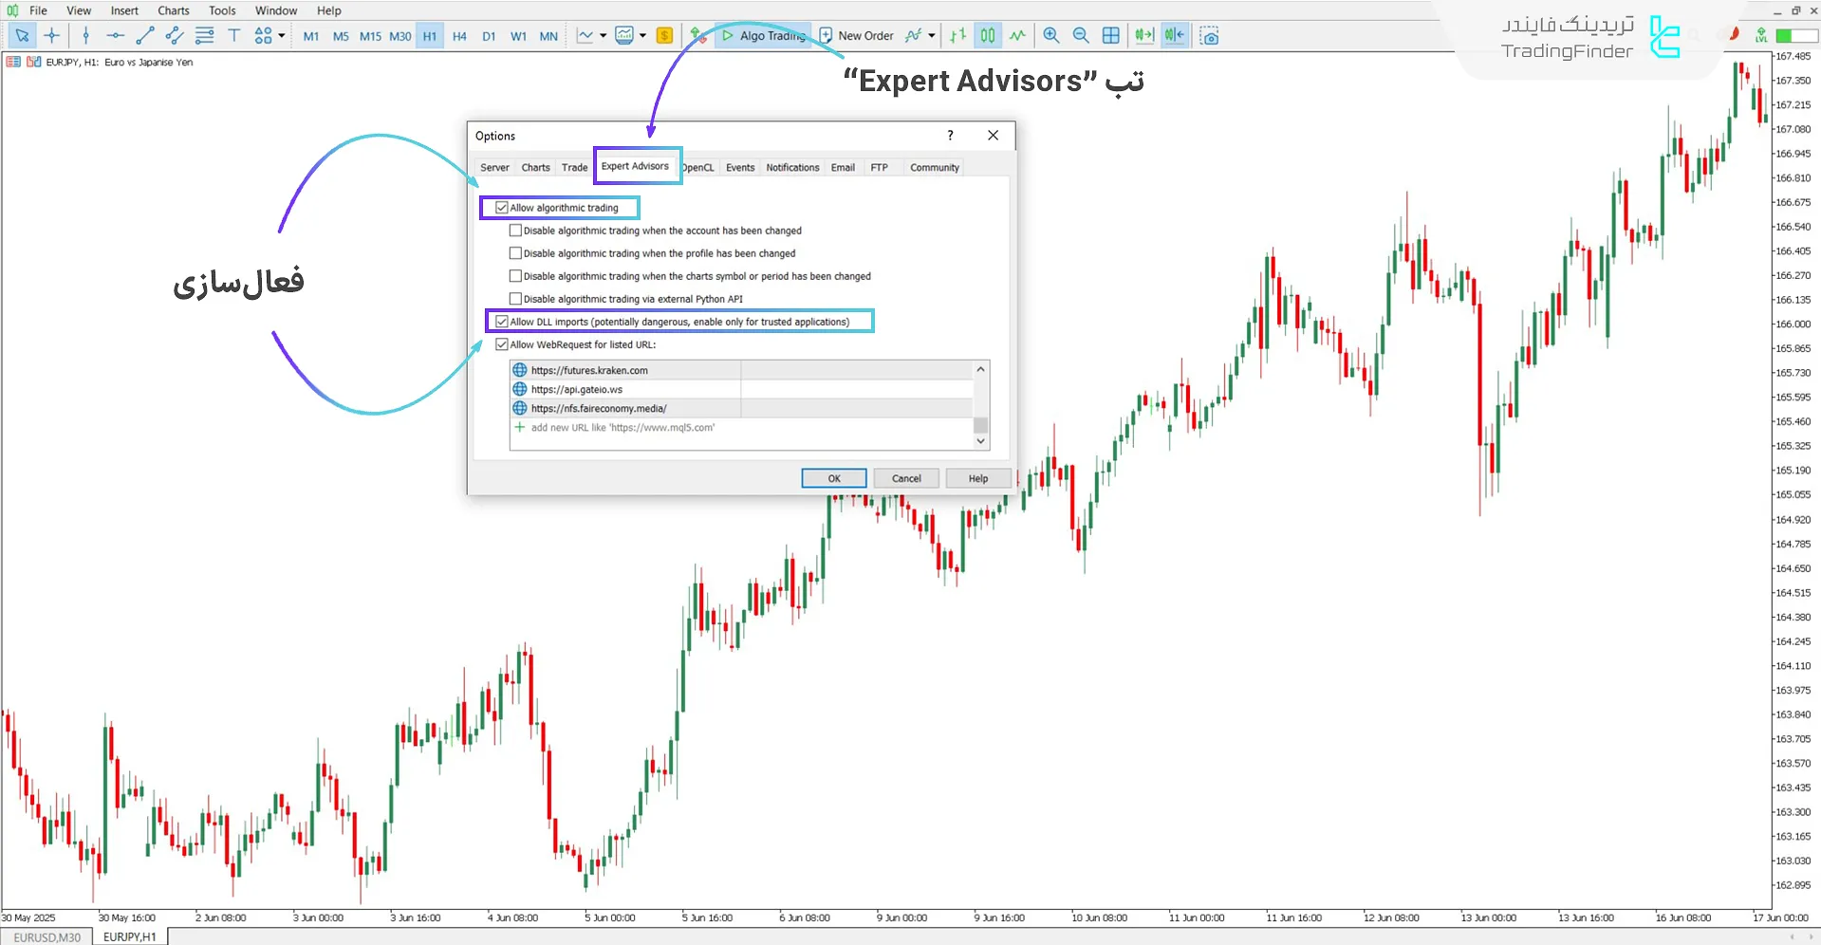Select the trendline drawing tool
The height and width of the screenshot is (945, 1821).
click(144, 36)
